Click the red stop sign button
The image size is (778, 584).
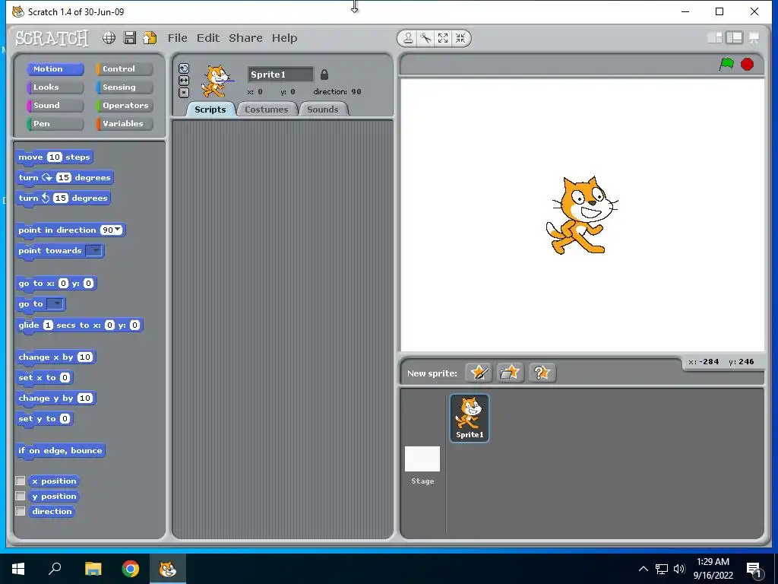point(748,64)
